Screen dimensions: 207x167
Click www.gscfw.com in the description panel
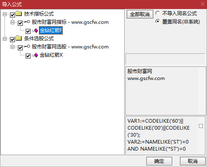[x=146, y=78]
